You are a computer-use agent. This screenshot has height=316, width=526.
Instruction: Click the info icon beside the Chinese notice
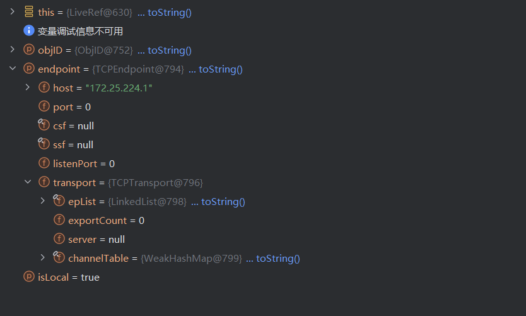click(29, 31)
